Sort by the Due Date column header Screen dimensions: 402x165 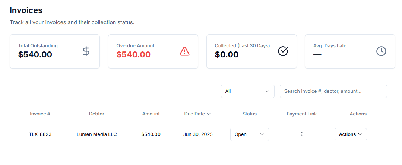click(197, 114)
